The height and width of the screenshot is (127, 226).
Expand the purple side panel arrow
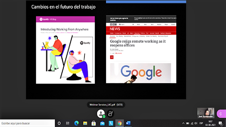[221, 114]
